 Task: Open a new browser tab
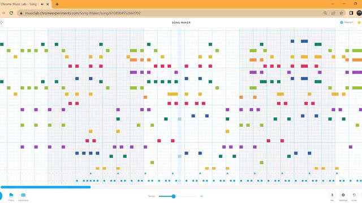pos(57,4)
